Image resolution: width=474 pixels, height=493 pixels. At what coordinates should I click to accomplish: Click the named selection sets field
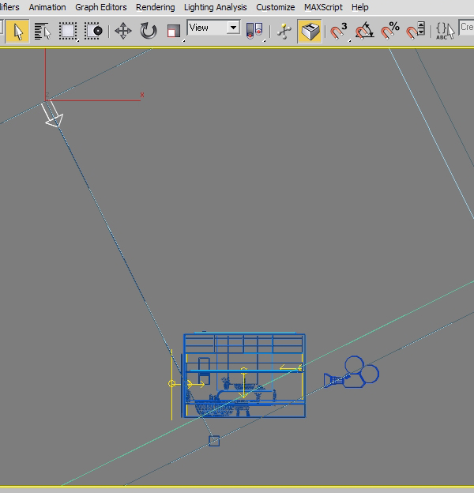[x=466, y=28]
